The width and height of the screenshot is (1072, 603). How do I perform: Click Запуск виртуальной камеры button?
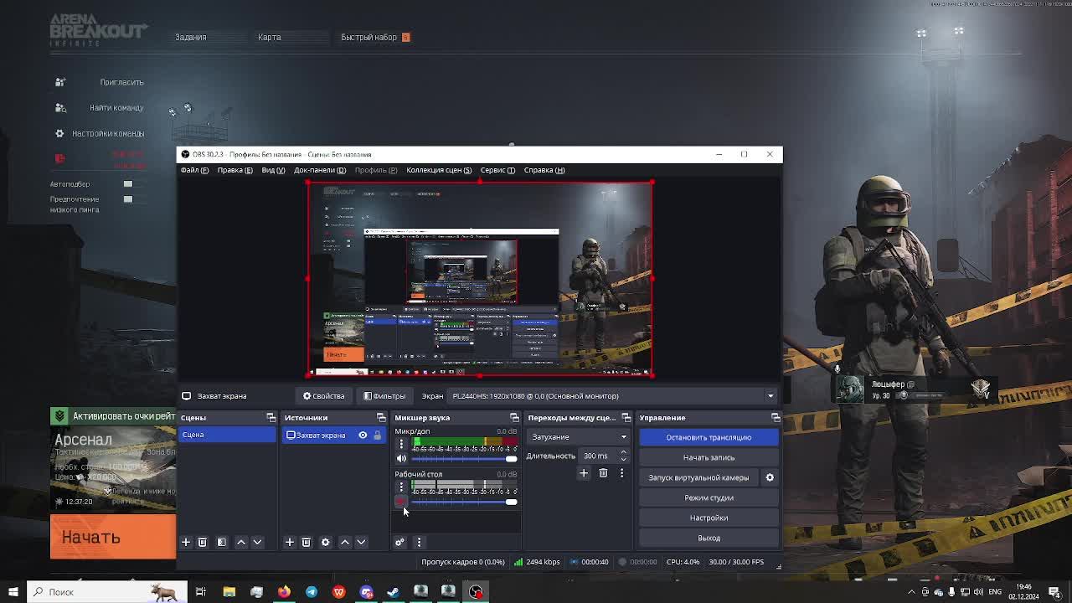pos(698,477)
